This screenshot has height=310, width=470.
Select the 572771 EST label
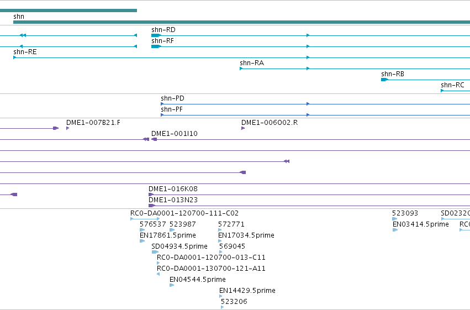pyautogui.click(x=231, y=224)
